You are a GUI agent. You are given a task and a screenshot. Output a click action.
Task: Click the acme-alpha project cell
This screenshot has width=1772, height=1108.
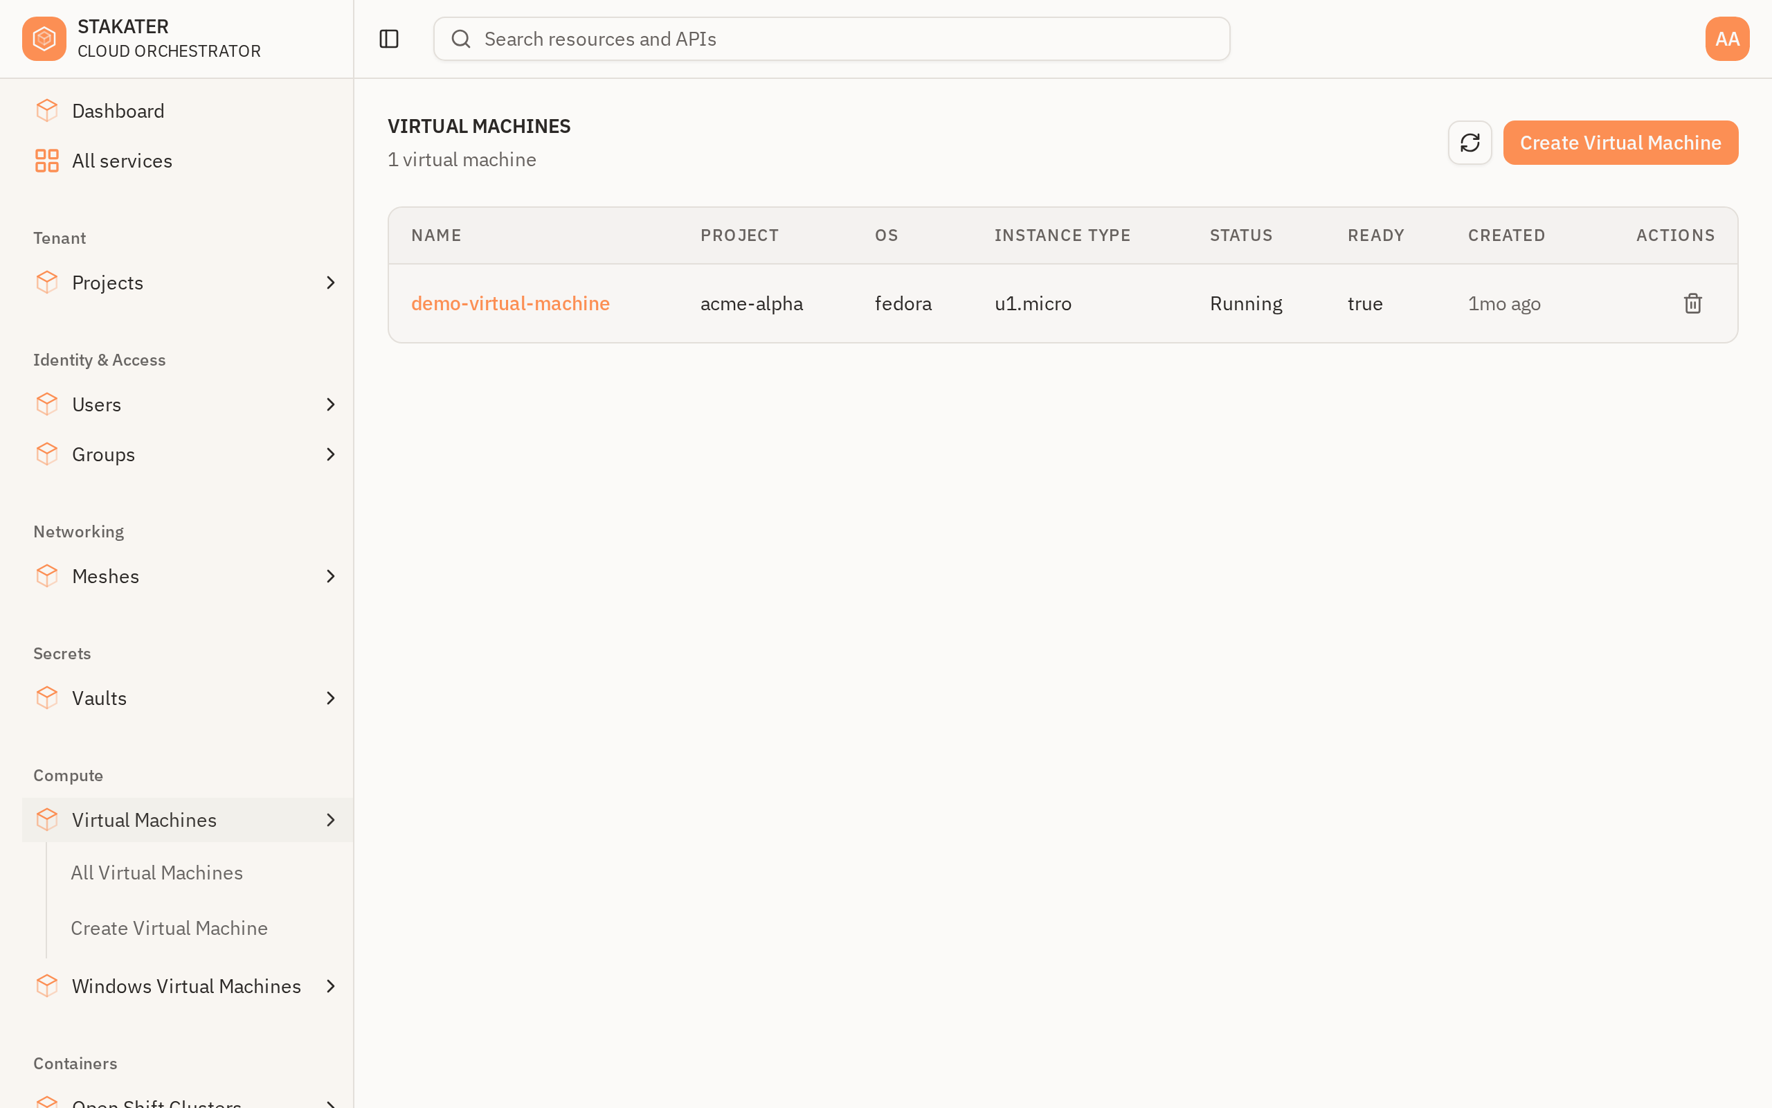coord(751,303)
